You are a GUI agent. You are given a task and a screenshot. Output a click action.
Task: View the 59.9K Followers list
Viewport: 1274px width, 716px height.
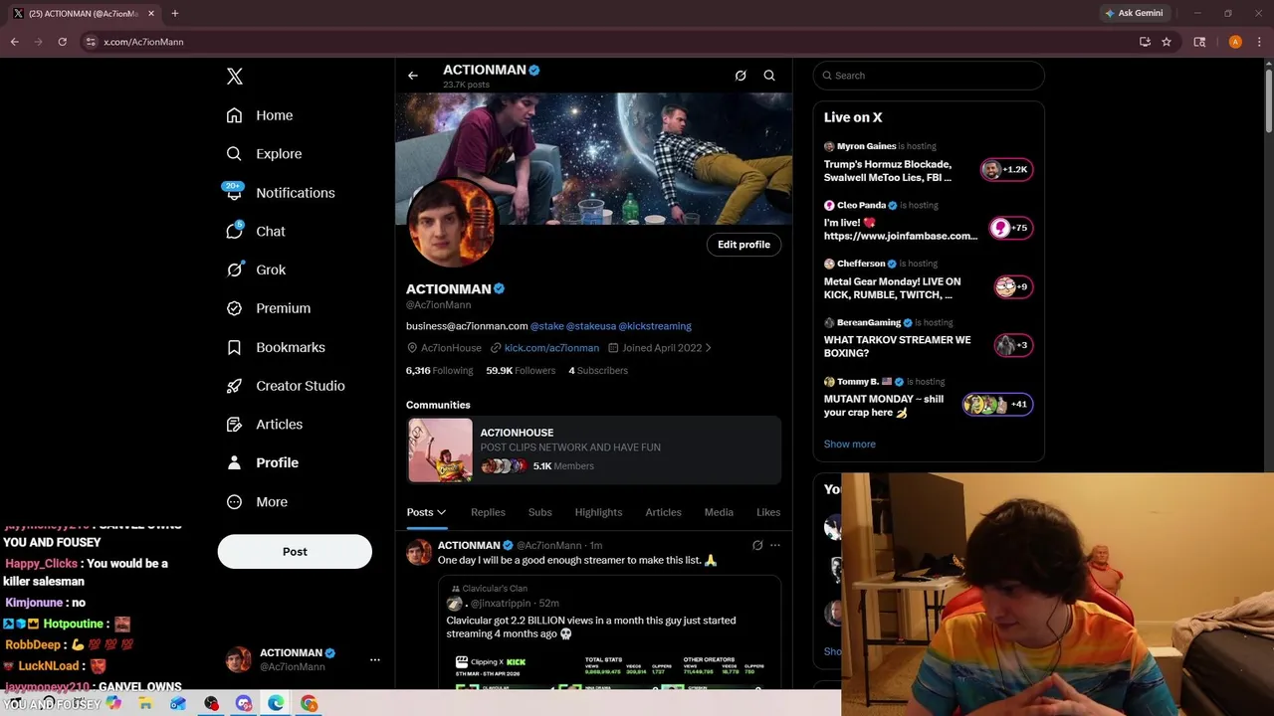(521, 371)
